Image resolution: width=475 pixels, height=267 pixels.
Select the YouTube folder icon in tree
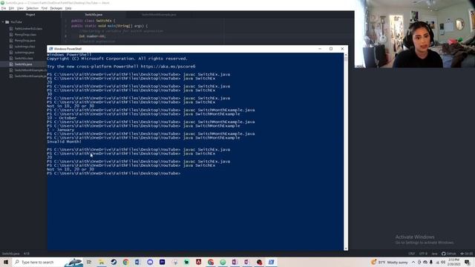[x=7, y=22]
